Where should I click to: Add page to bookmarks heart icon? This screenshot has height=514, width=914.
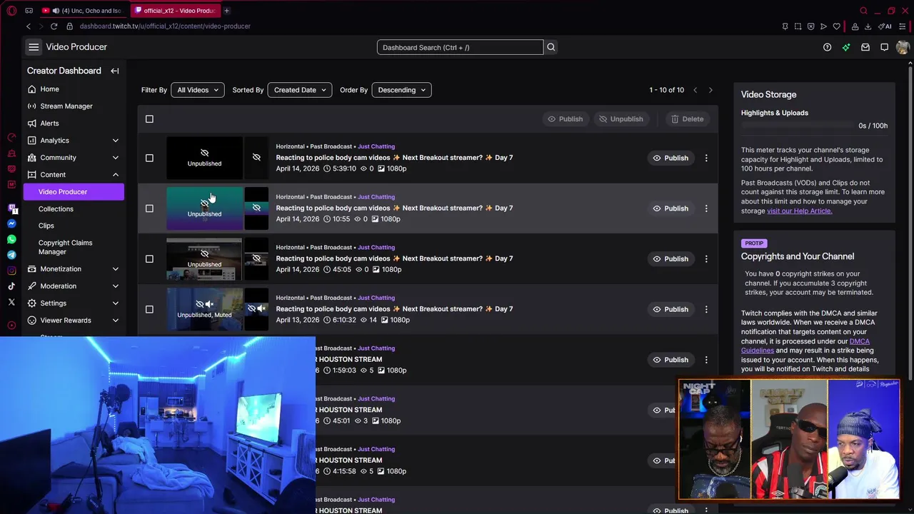tap(836, 26)
